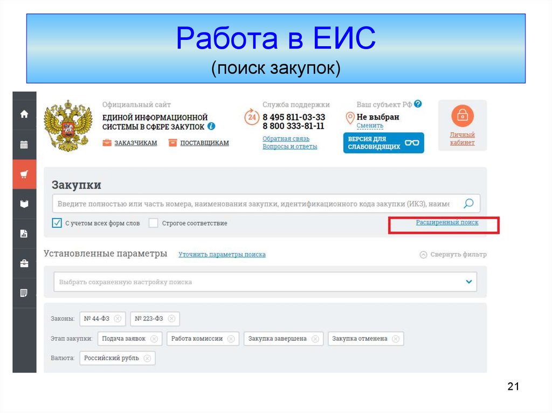Open the saved search settings dropdown

[265, 282]
